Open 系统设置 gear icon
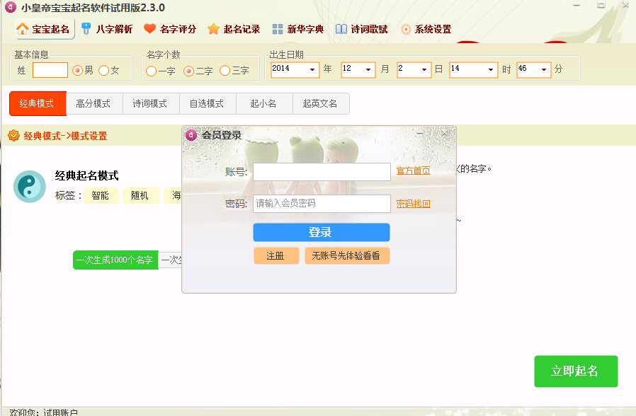The width and height of the screenshot is (636, 416). click(406, 29)
